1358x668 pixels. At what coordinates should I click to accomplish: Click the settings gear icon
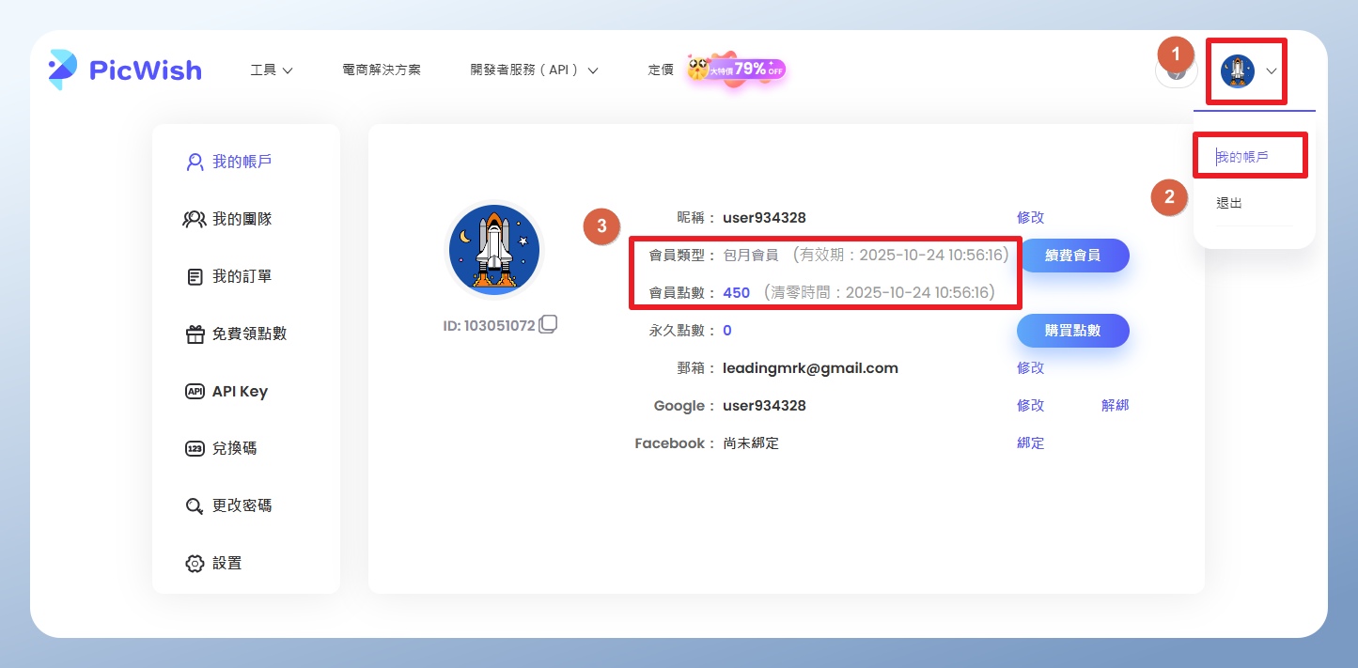tap(195, 564)
